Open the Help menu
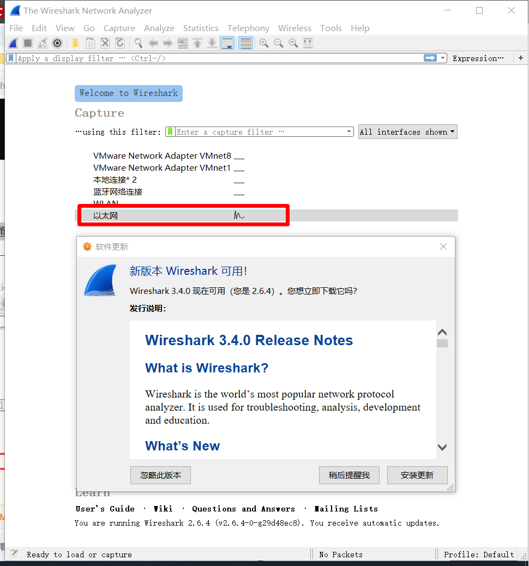The width and height of the screenshot is (529, 566). click(360, 28)
